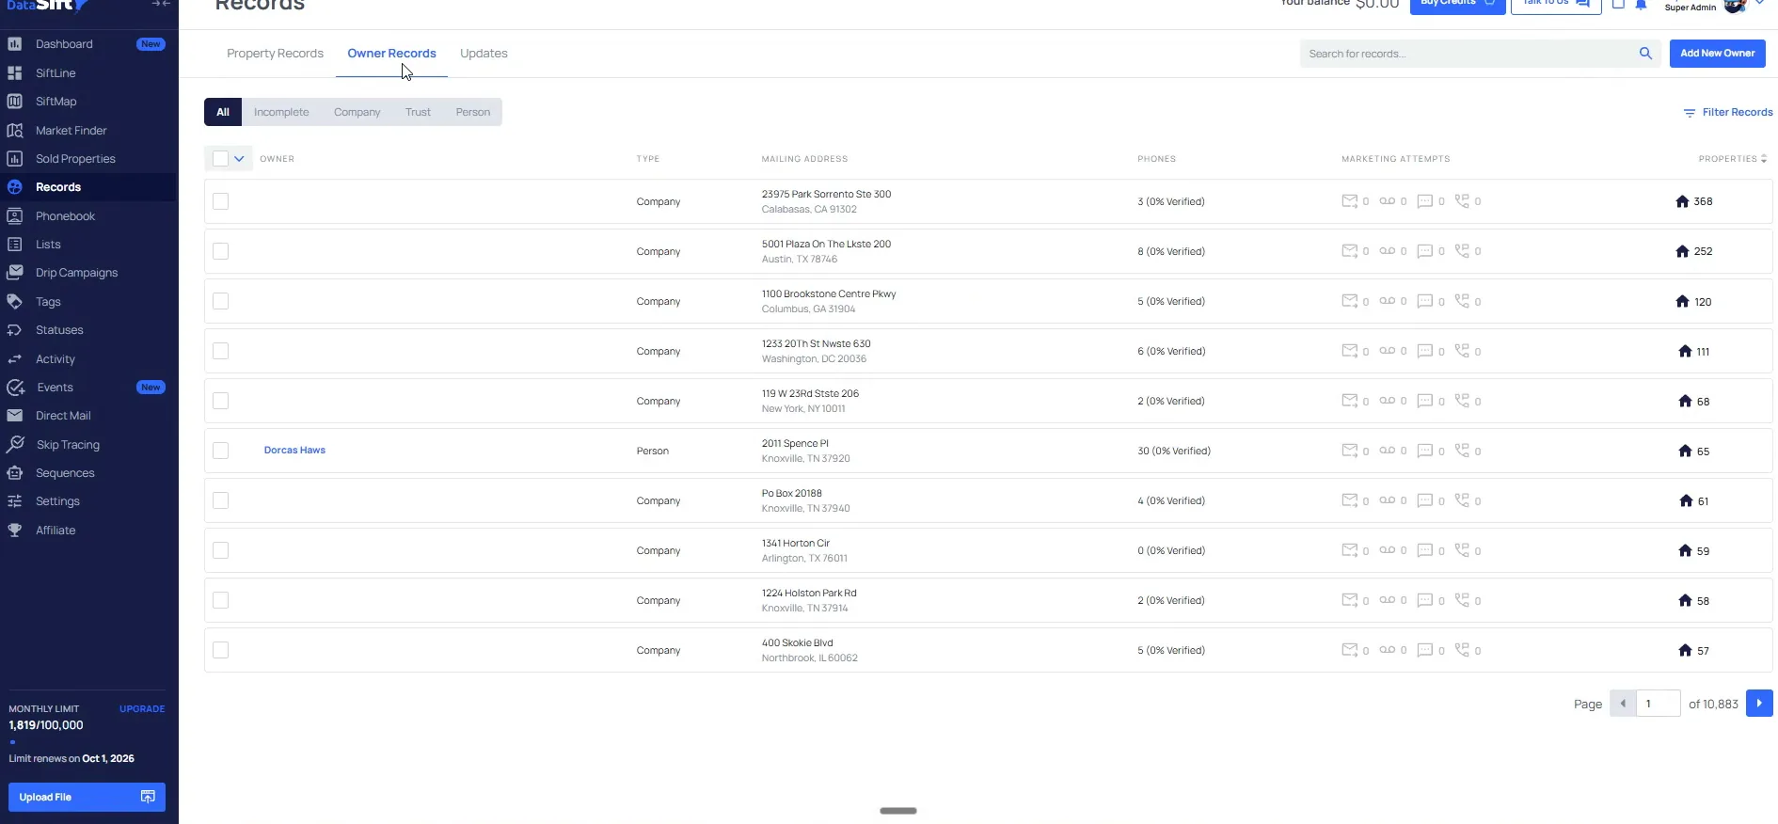The width and height of the screenshot is (1778, 824).
Task: Click the Upload File button
Action: 87,797
